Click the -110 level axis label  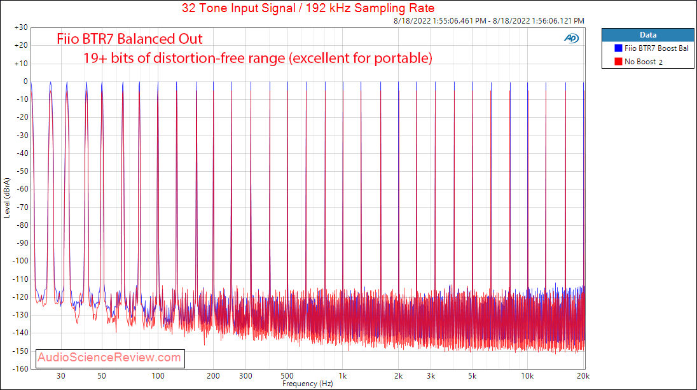20,279
